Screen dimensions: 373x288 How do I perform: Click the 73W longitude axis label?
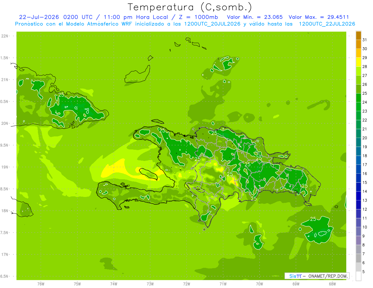click(150, 284)
